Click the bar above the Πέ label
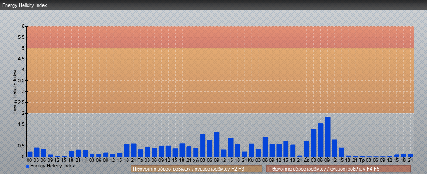 pyautogui.click(x=85, y=153)
